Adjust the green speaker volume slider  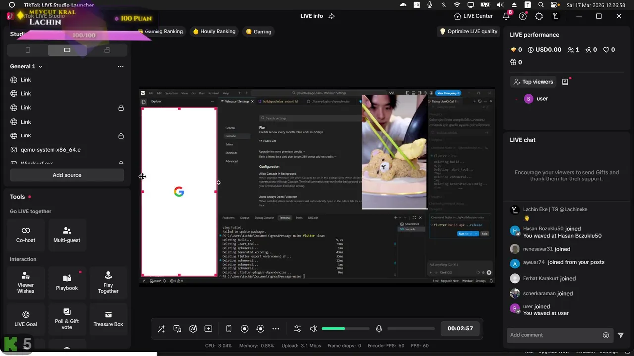tap(345, 329)
